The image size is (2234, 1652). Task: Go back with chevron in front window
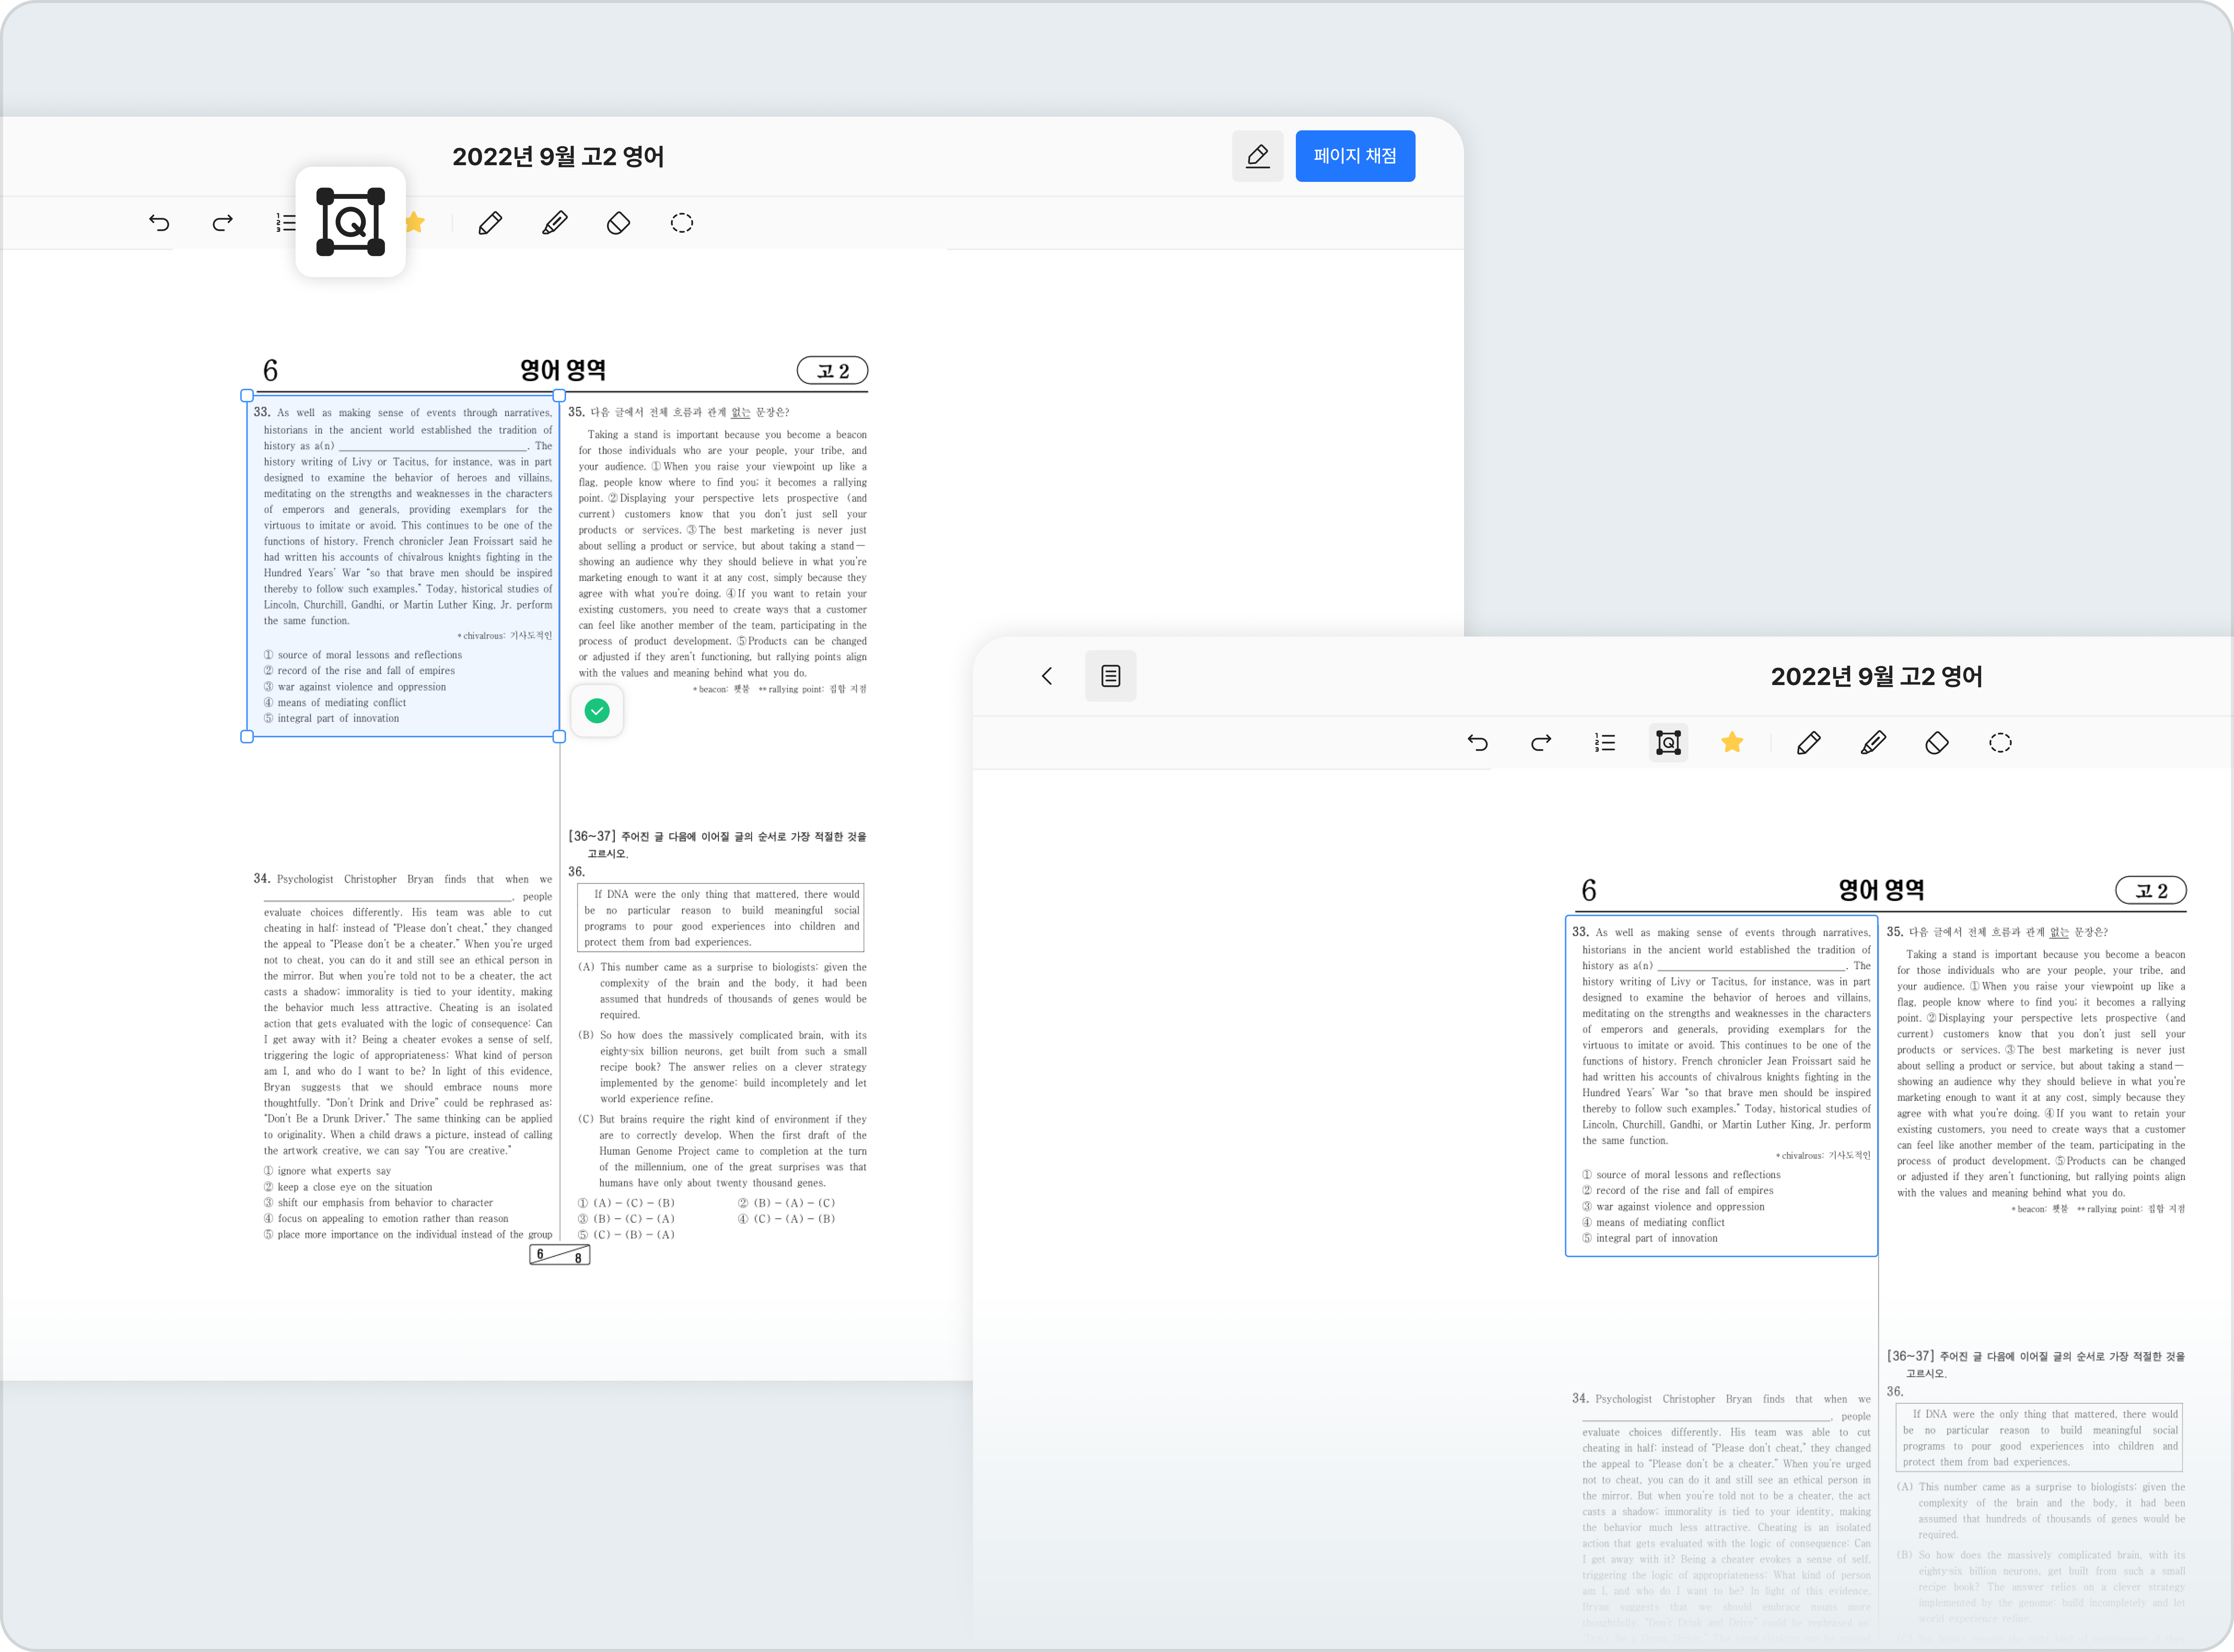tap(1047, 676)
